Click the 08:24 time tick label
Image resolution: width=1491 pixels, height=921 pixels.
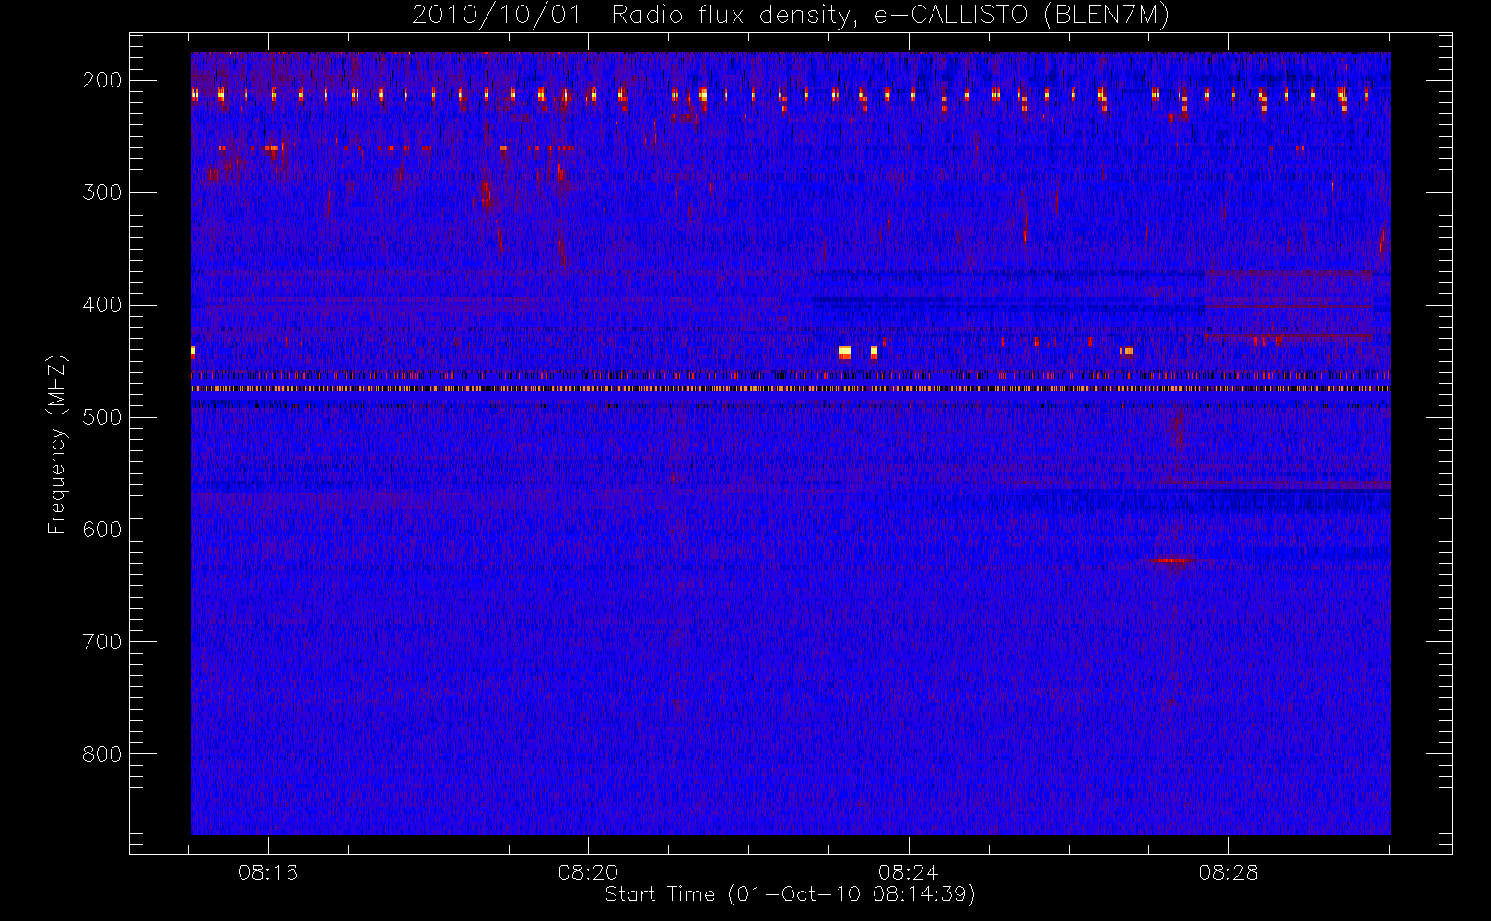tap(909, 872)
